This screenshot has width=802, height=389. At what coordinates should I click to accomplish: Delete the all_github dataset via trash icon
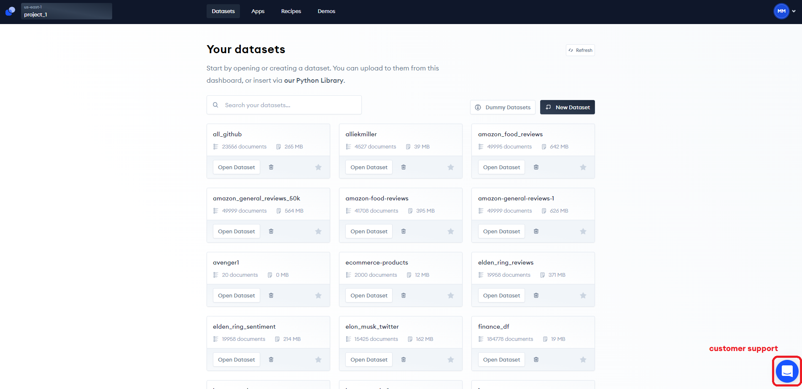(x=271, y=167)
